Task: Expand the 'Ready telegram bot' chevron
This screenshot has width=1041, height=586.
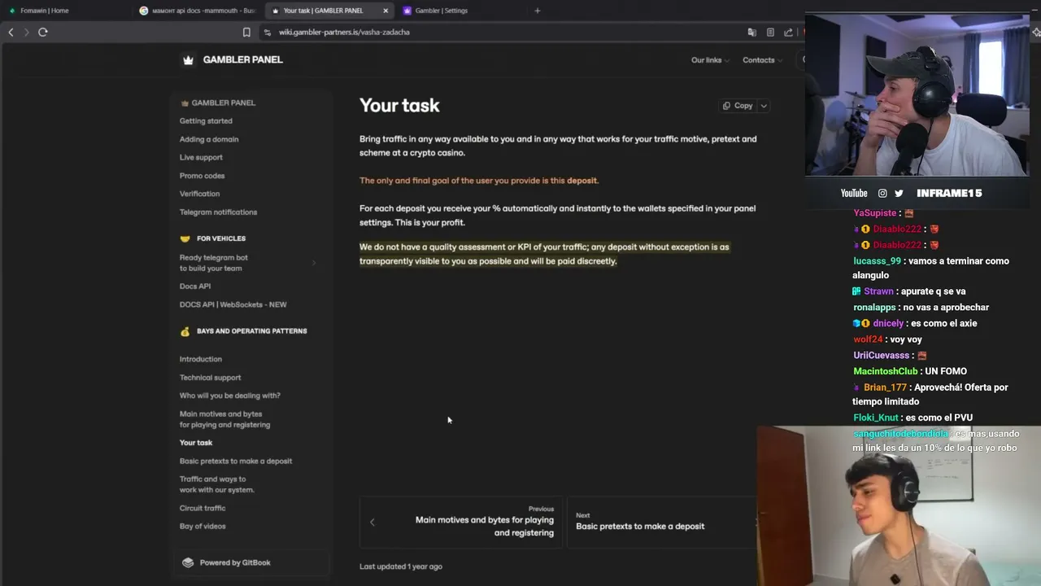Action: [x=314, y=263]
